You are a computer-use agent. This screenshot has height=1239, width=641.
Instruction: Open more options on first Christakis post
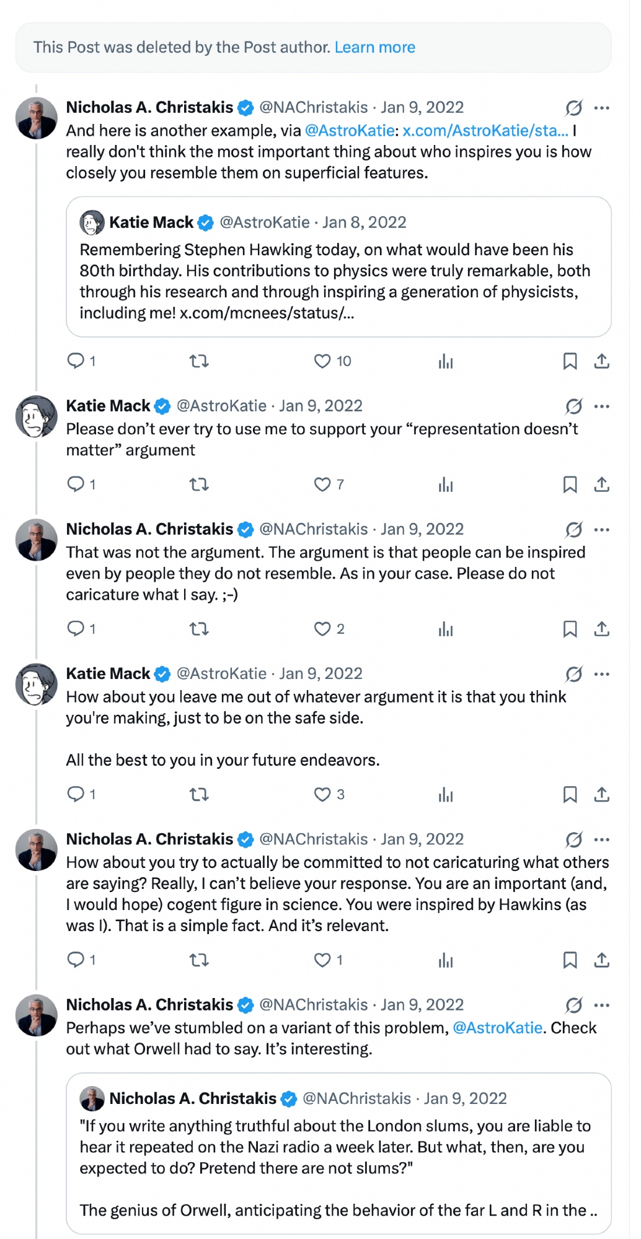click(x=601, y=108)
